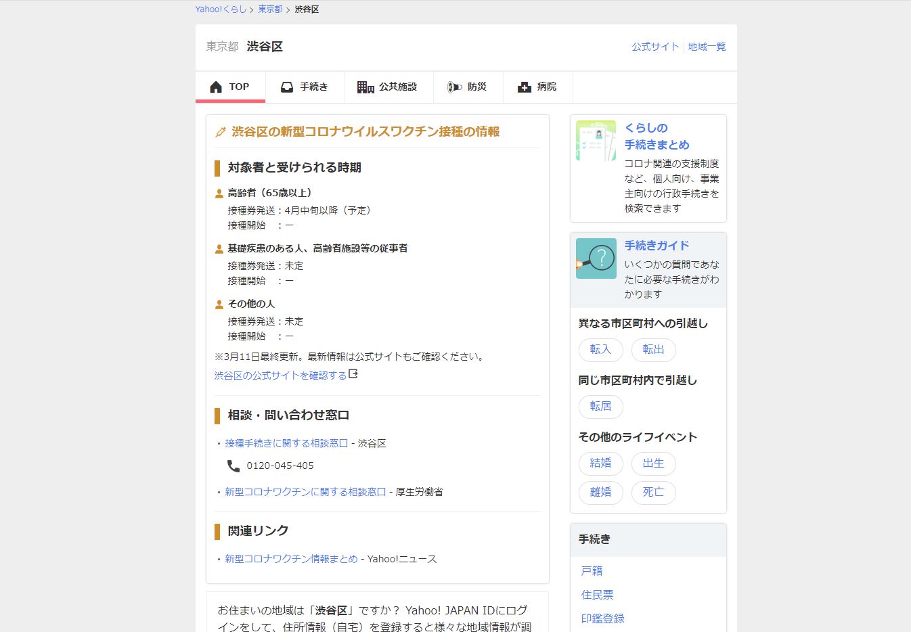Open the 戸籍 procedure link
911x632 pixels.
[592, 571]
